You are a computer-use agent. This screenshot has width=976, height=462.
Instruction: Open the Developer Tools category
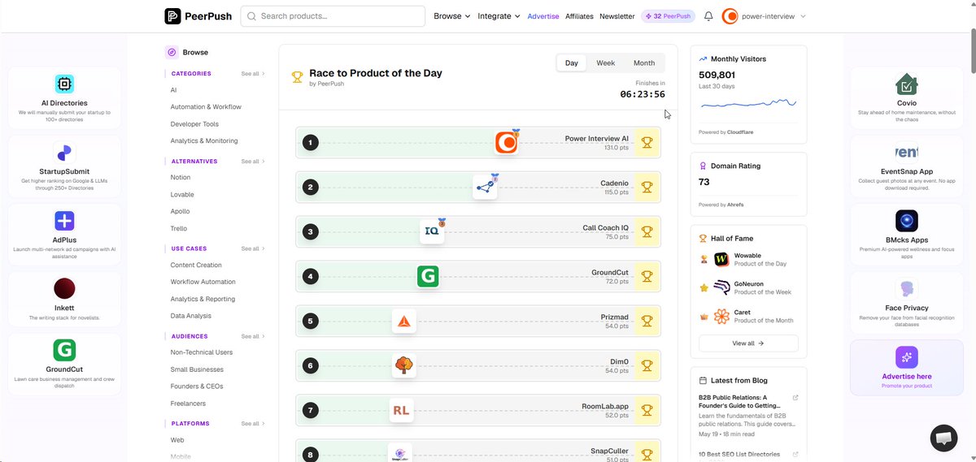click(x=194, y=124)
